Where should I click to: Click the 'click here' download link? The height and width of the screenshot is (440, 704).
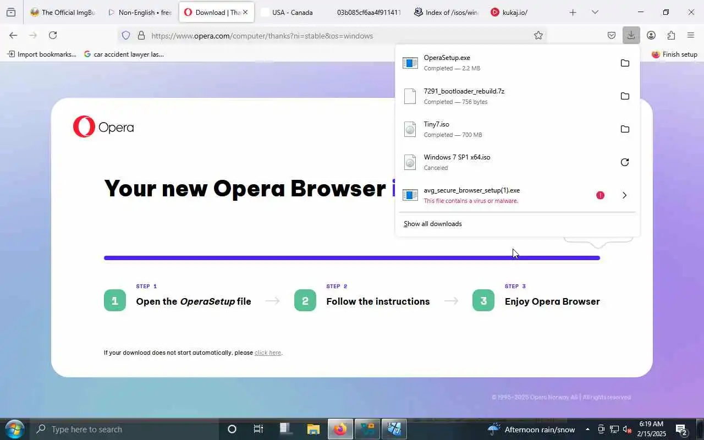268,353
